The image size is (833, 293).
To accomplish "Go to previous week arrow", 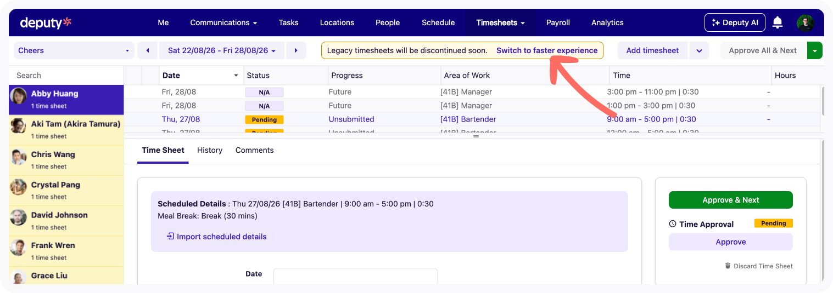I will (147, 50).
